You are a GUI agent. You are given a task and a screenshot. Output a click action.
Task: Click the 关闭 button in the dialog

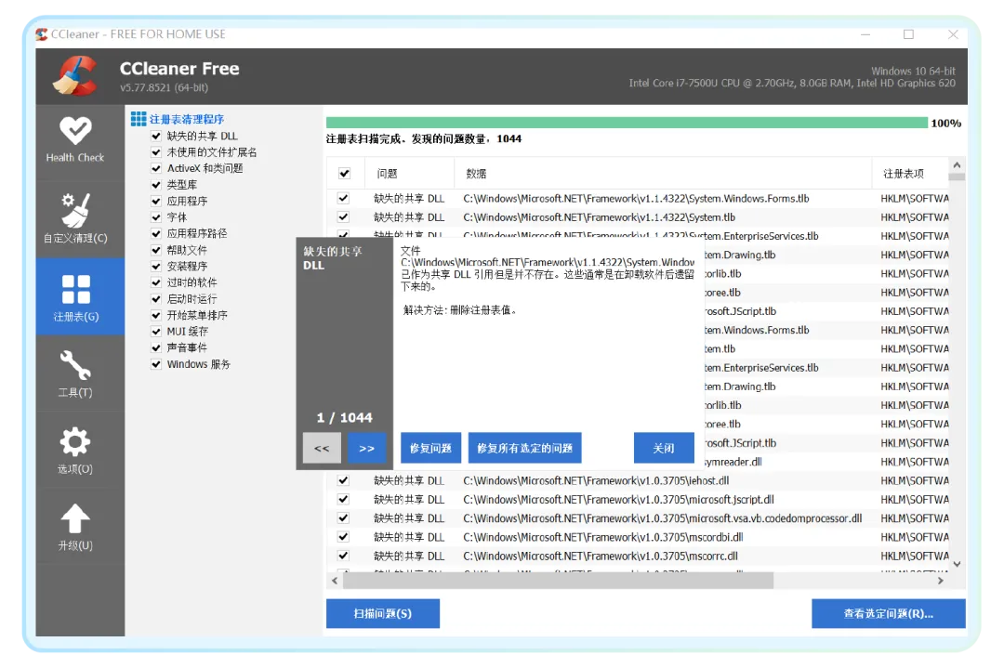[x=664, y=448]
